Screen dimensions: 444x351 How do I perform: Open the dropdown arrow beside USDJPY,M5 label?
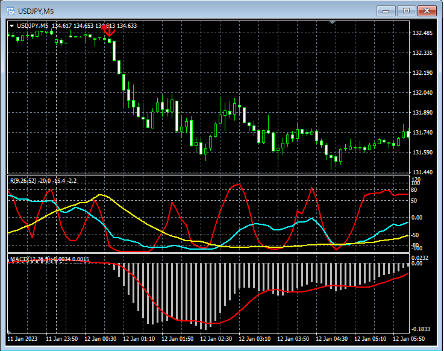point(11,25)
